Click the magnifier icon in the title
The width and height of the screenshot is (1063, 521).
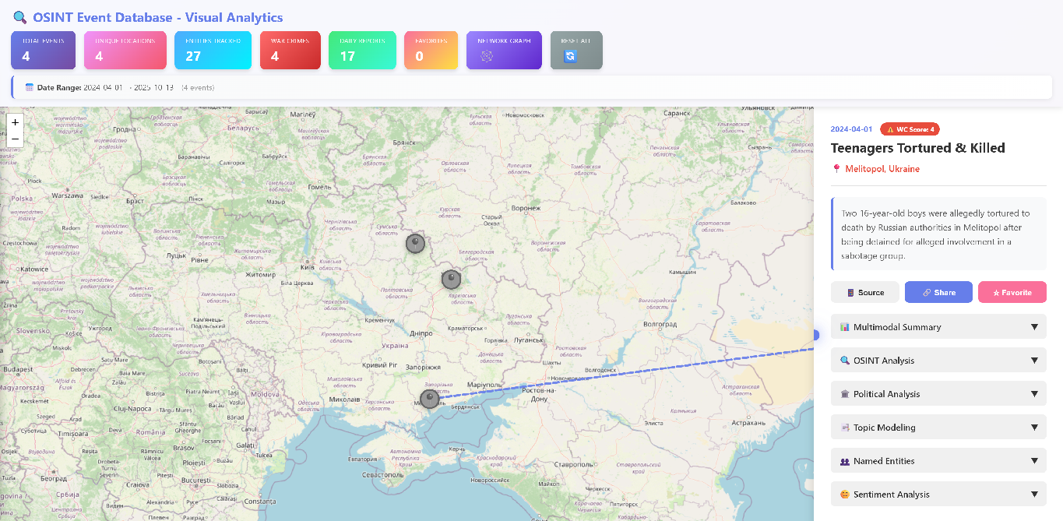[20, 17]
